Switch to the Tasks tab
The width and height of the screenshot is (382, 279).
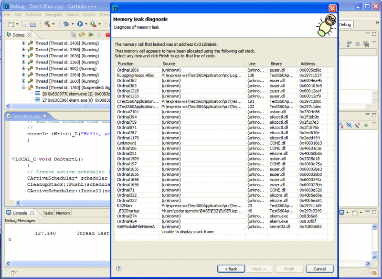click(x=48, y=213)
